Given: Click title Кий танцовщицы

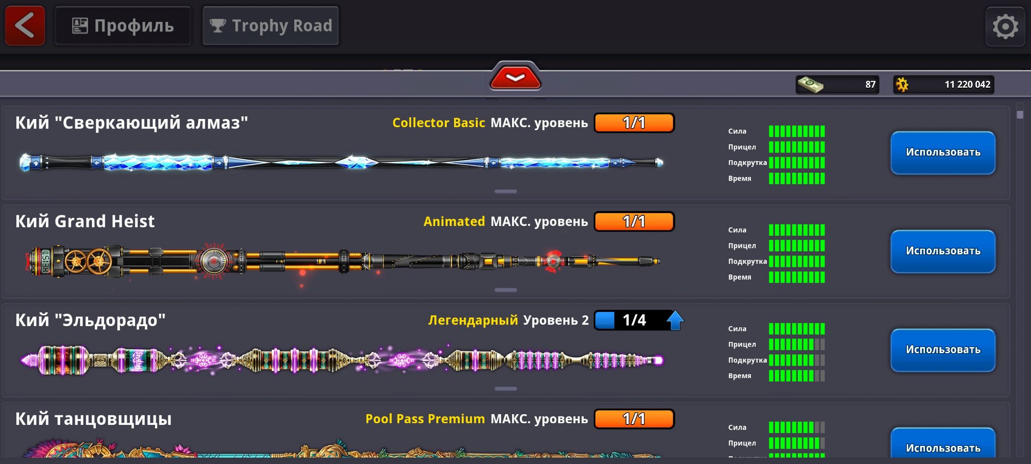Looking at the screenshot, I should (x=93, y=419).
